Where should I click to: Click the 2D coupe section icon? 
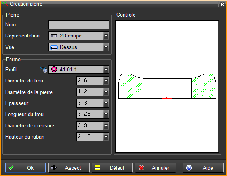(54, 36)
